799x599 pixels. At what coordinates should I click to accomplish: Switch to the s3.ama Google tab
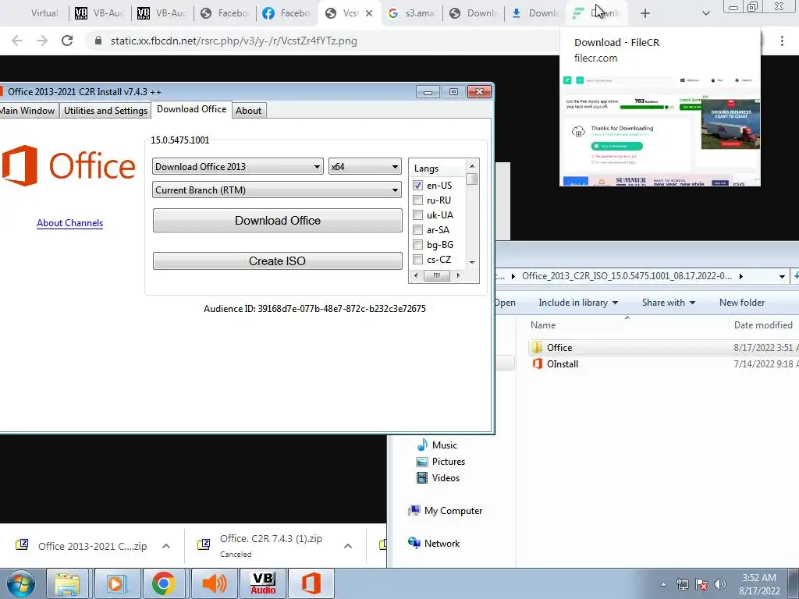[x=412, y=13]
